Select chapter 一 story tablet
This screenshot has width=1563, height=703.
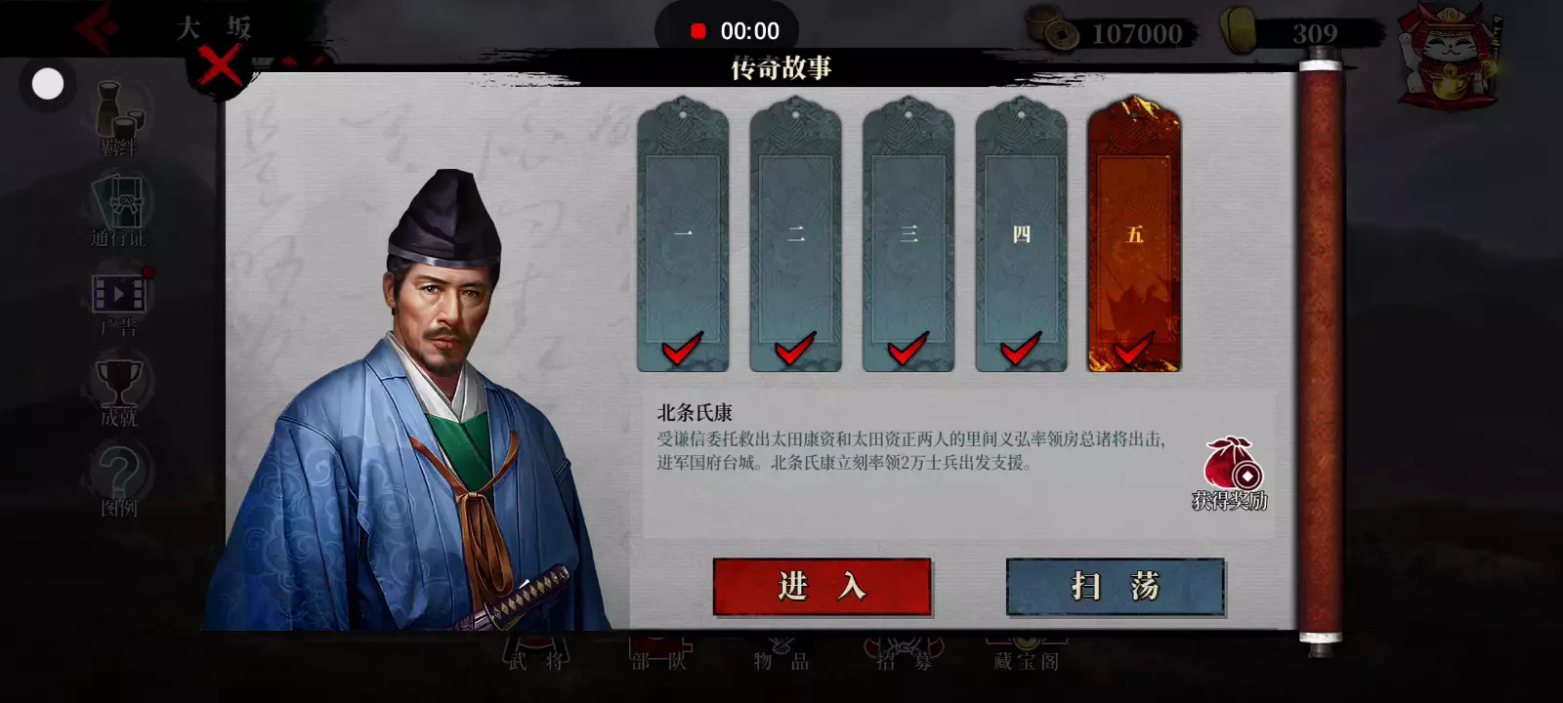click(683, 234)
